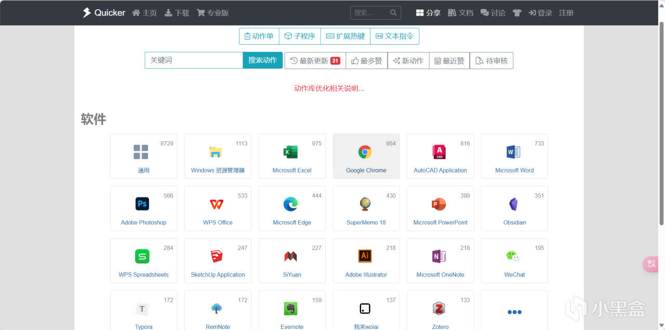Viewport: 665px width, 330px height.
Task: Select the Obsidian crystal icon
Action: coord(513,204)
